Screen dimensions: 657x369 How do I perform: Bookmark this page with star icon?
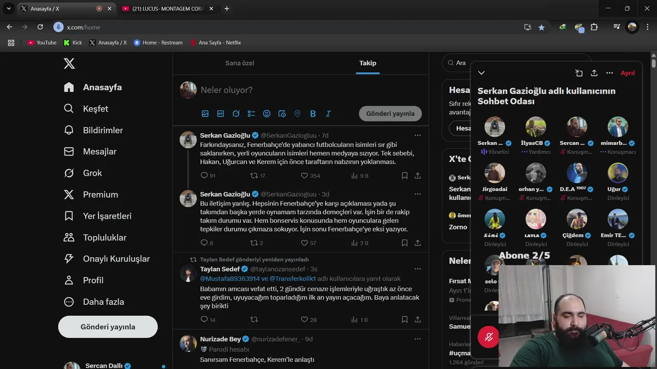click(x=542, y=27)
